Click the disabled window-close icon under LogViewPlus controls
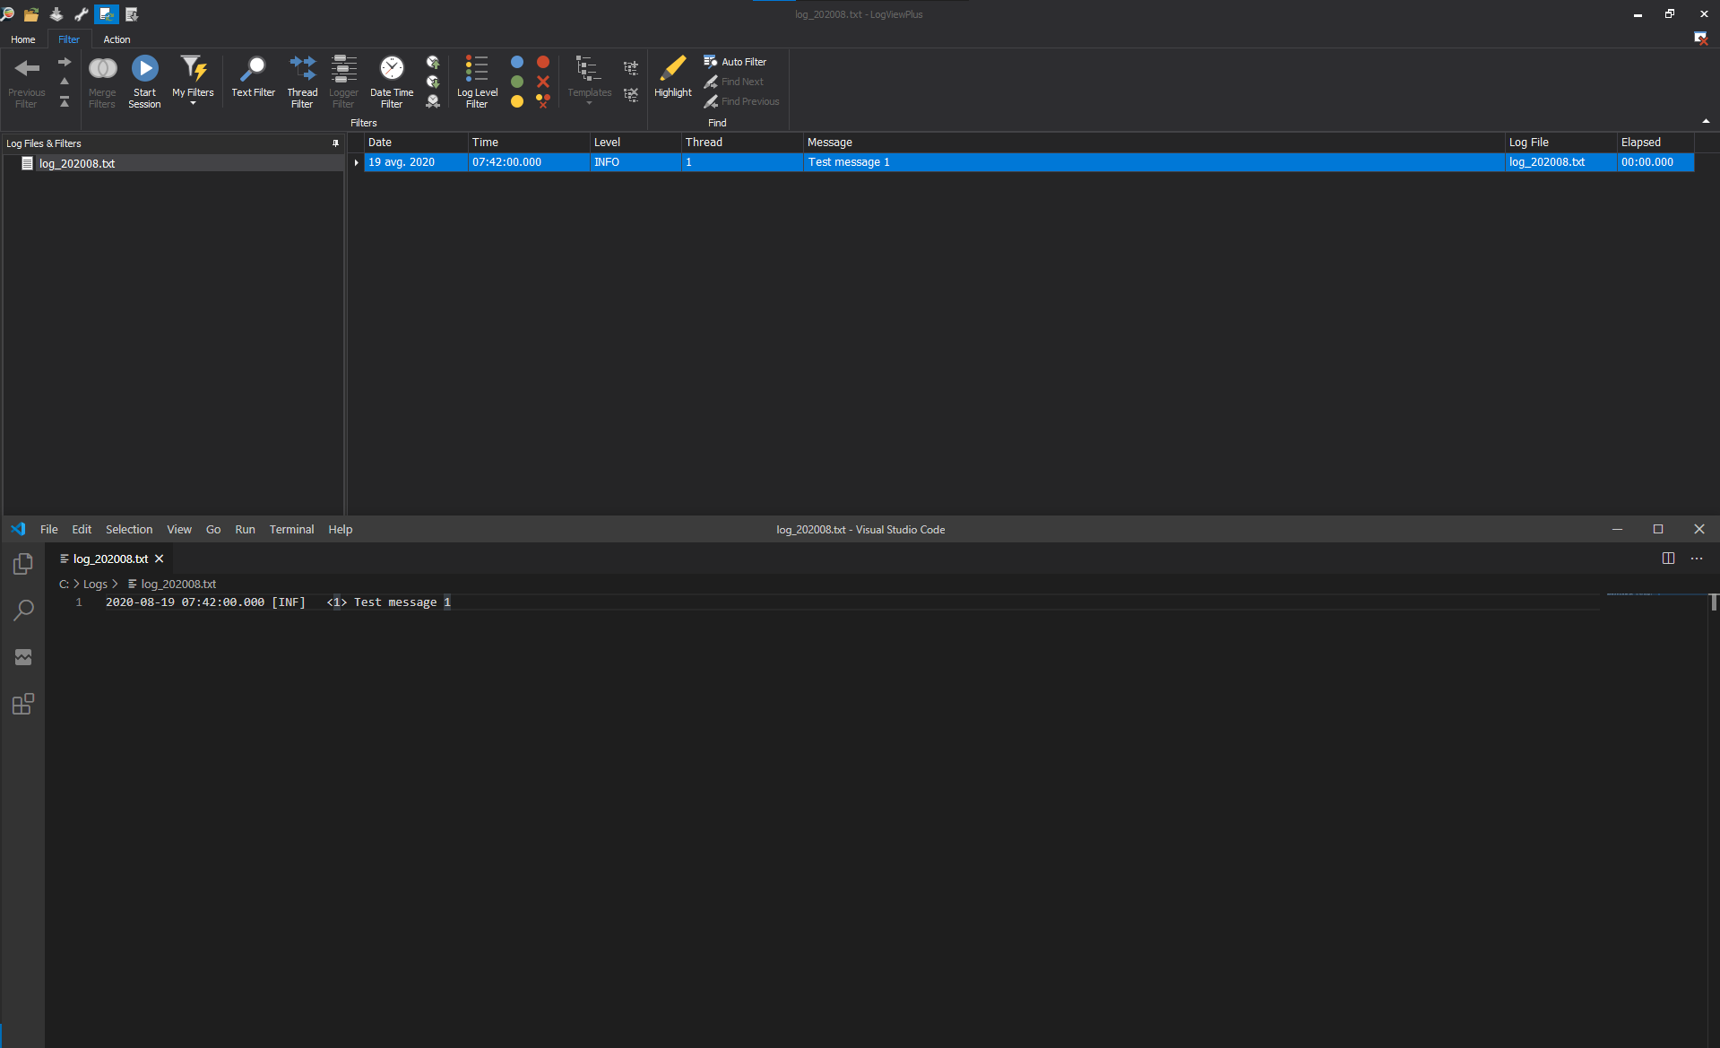1720x1048 pixels. (1700, 38)
